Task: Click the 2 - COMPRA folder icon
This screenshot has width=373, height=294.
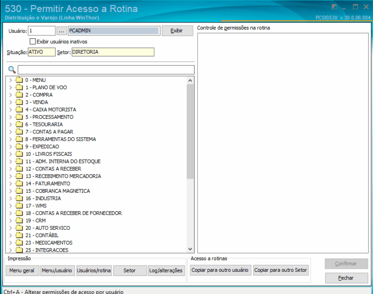Action: pyautogui.click(x=19, y=95)
